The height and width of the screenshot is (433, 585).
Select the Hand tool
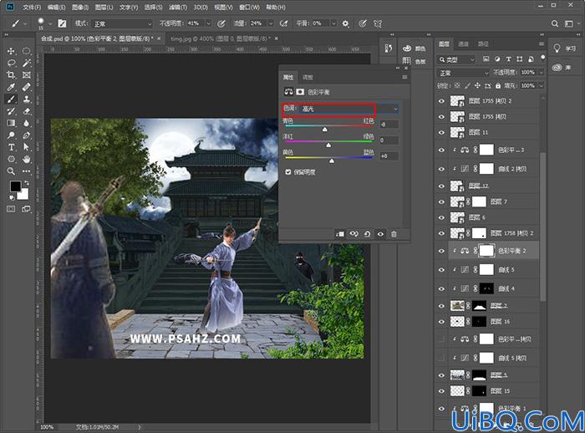(x=26, y=160)
